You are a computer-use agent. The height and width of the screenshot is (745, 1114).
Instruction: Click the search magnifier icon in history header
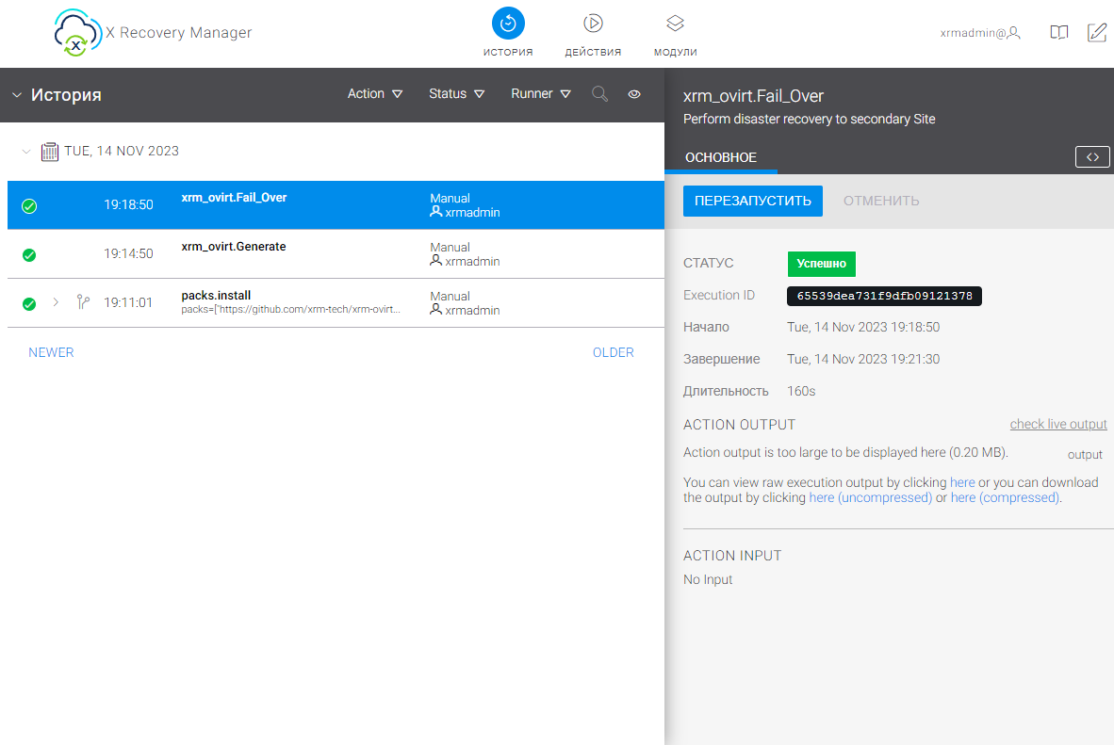[x=599, y=94]
